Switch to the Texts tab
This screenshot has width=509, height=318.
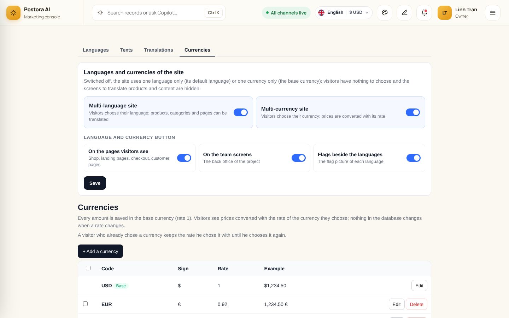coord(126,50)
